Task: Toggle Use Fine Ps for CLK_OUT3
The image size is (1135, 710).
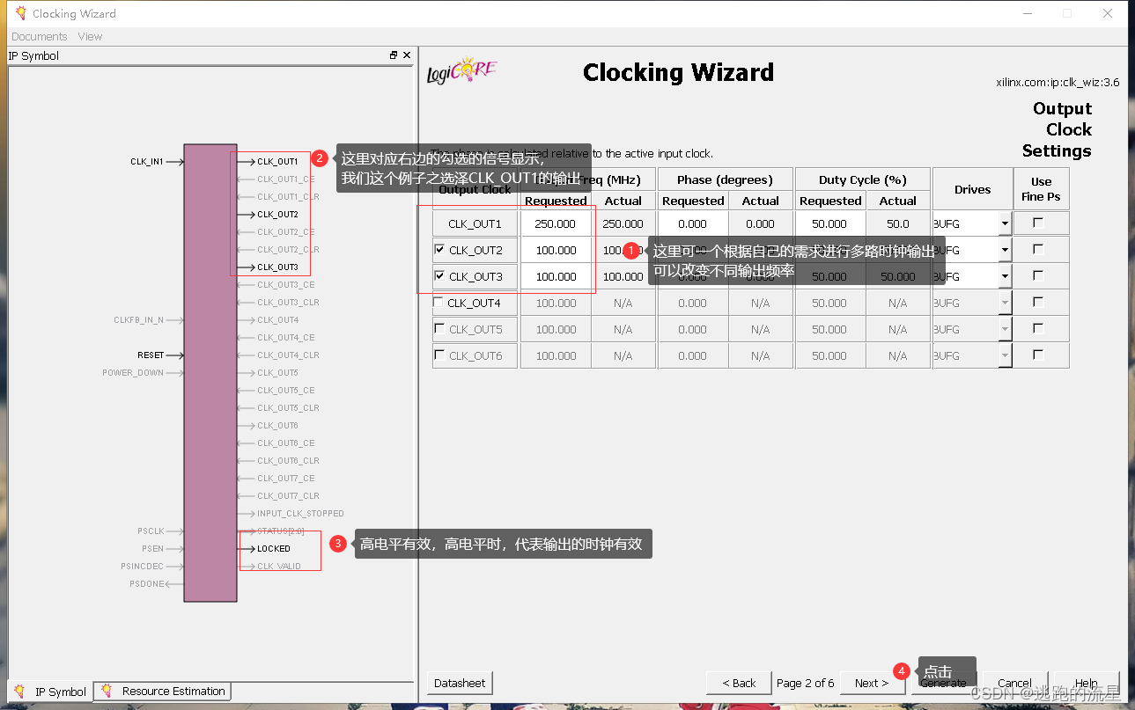Action: click(x=1038, y=275)
